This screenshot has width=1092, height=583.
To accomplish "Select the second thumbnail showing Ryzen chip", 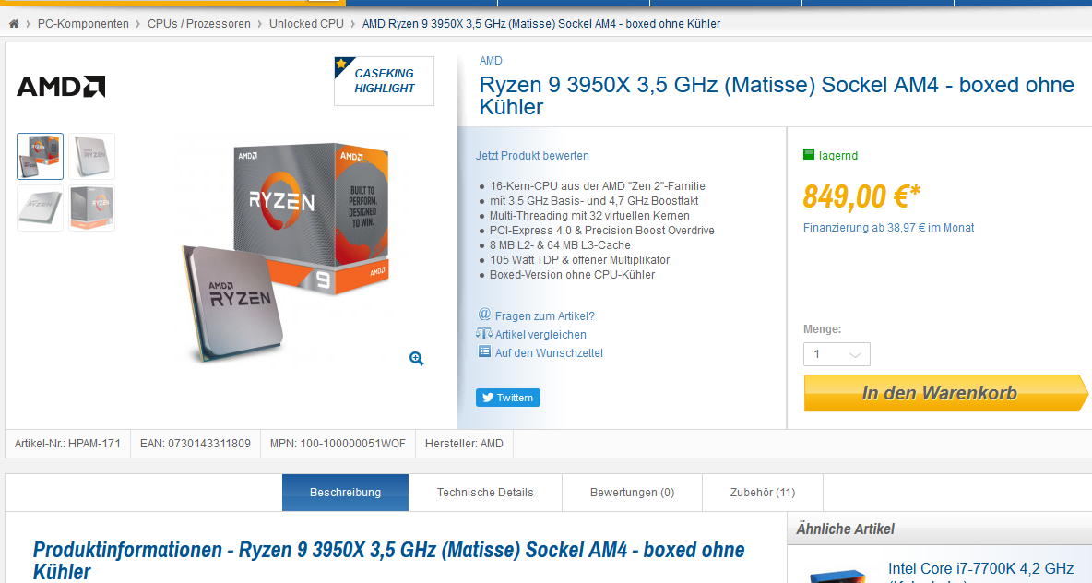I will (92, 156).
